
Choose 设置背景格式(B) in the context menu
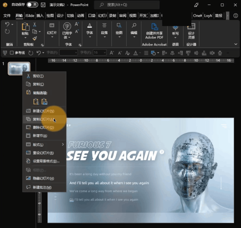[45, 161]
